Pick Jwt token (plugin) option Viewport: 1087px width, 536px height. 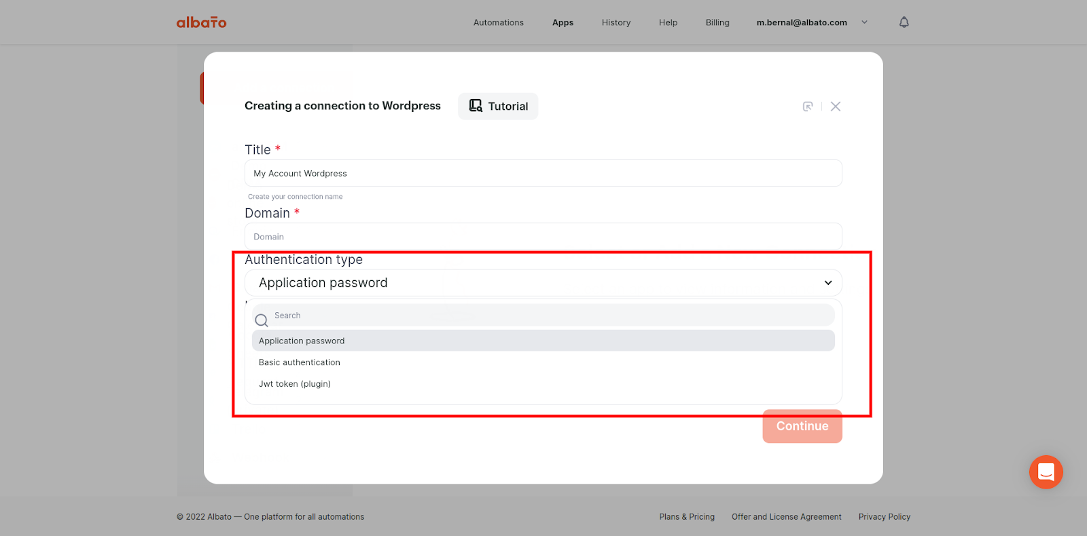point(295,384)
